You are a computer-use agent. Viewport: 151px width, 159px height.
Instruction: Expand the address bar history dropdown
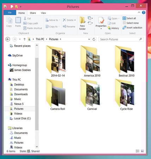[89, 39]
